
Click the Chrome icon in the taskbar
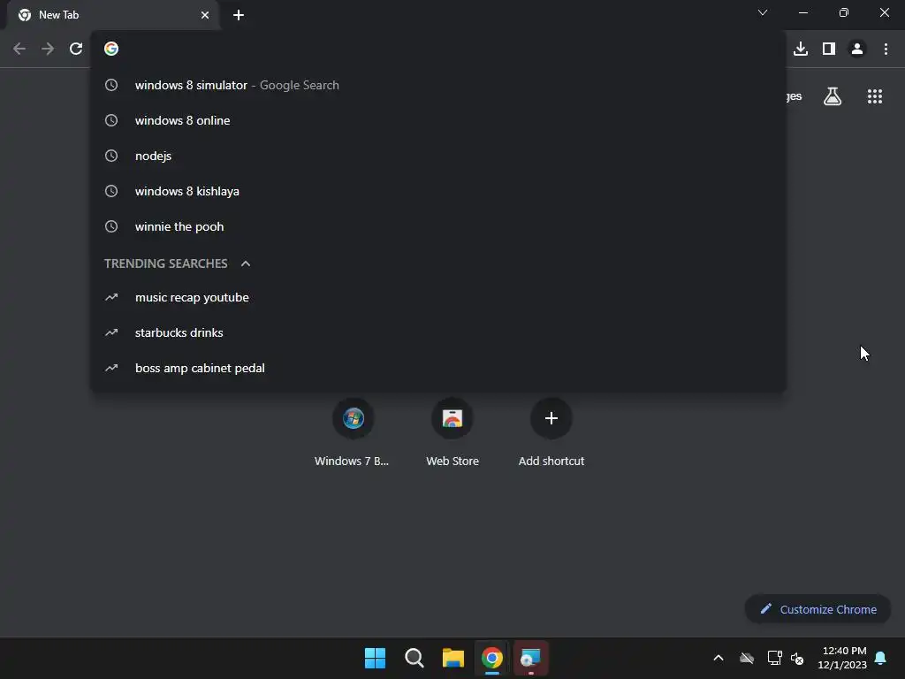pyautogui.click(x=492, y=658)
